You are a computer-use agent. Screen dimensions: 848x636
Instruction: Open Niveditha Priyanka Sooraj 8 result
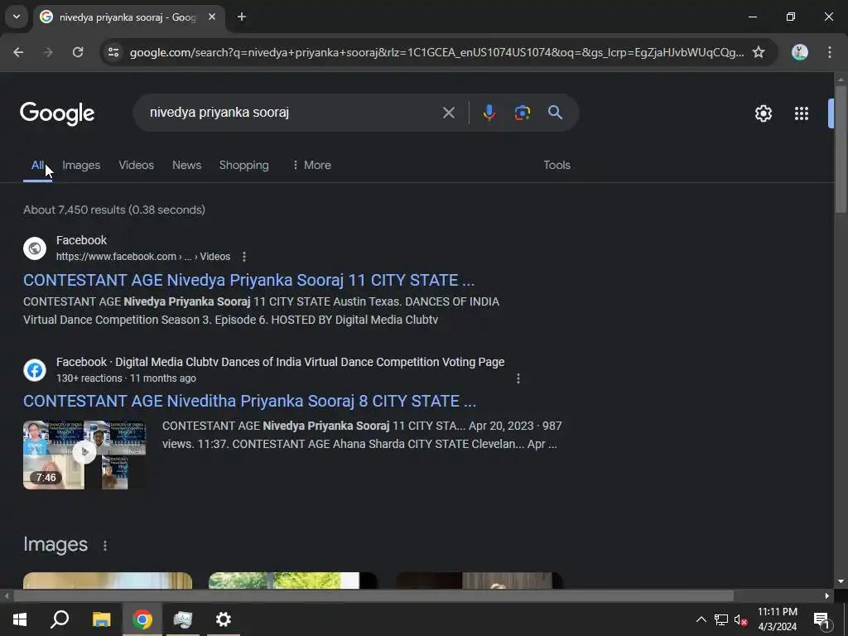coord(249,402)
